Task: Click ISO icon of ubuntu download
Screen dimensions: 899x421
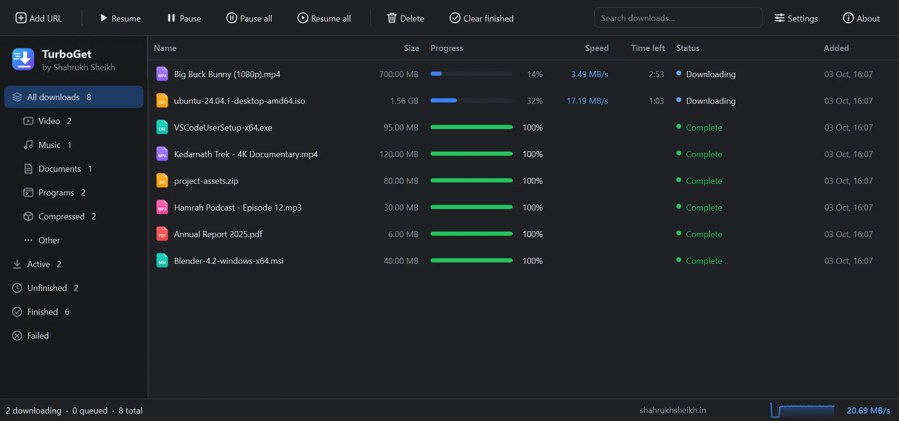Action: [x=162, y=101]
